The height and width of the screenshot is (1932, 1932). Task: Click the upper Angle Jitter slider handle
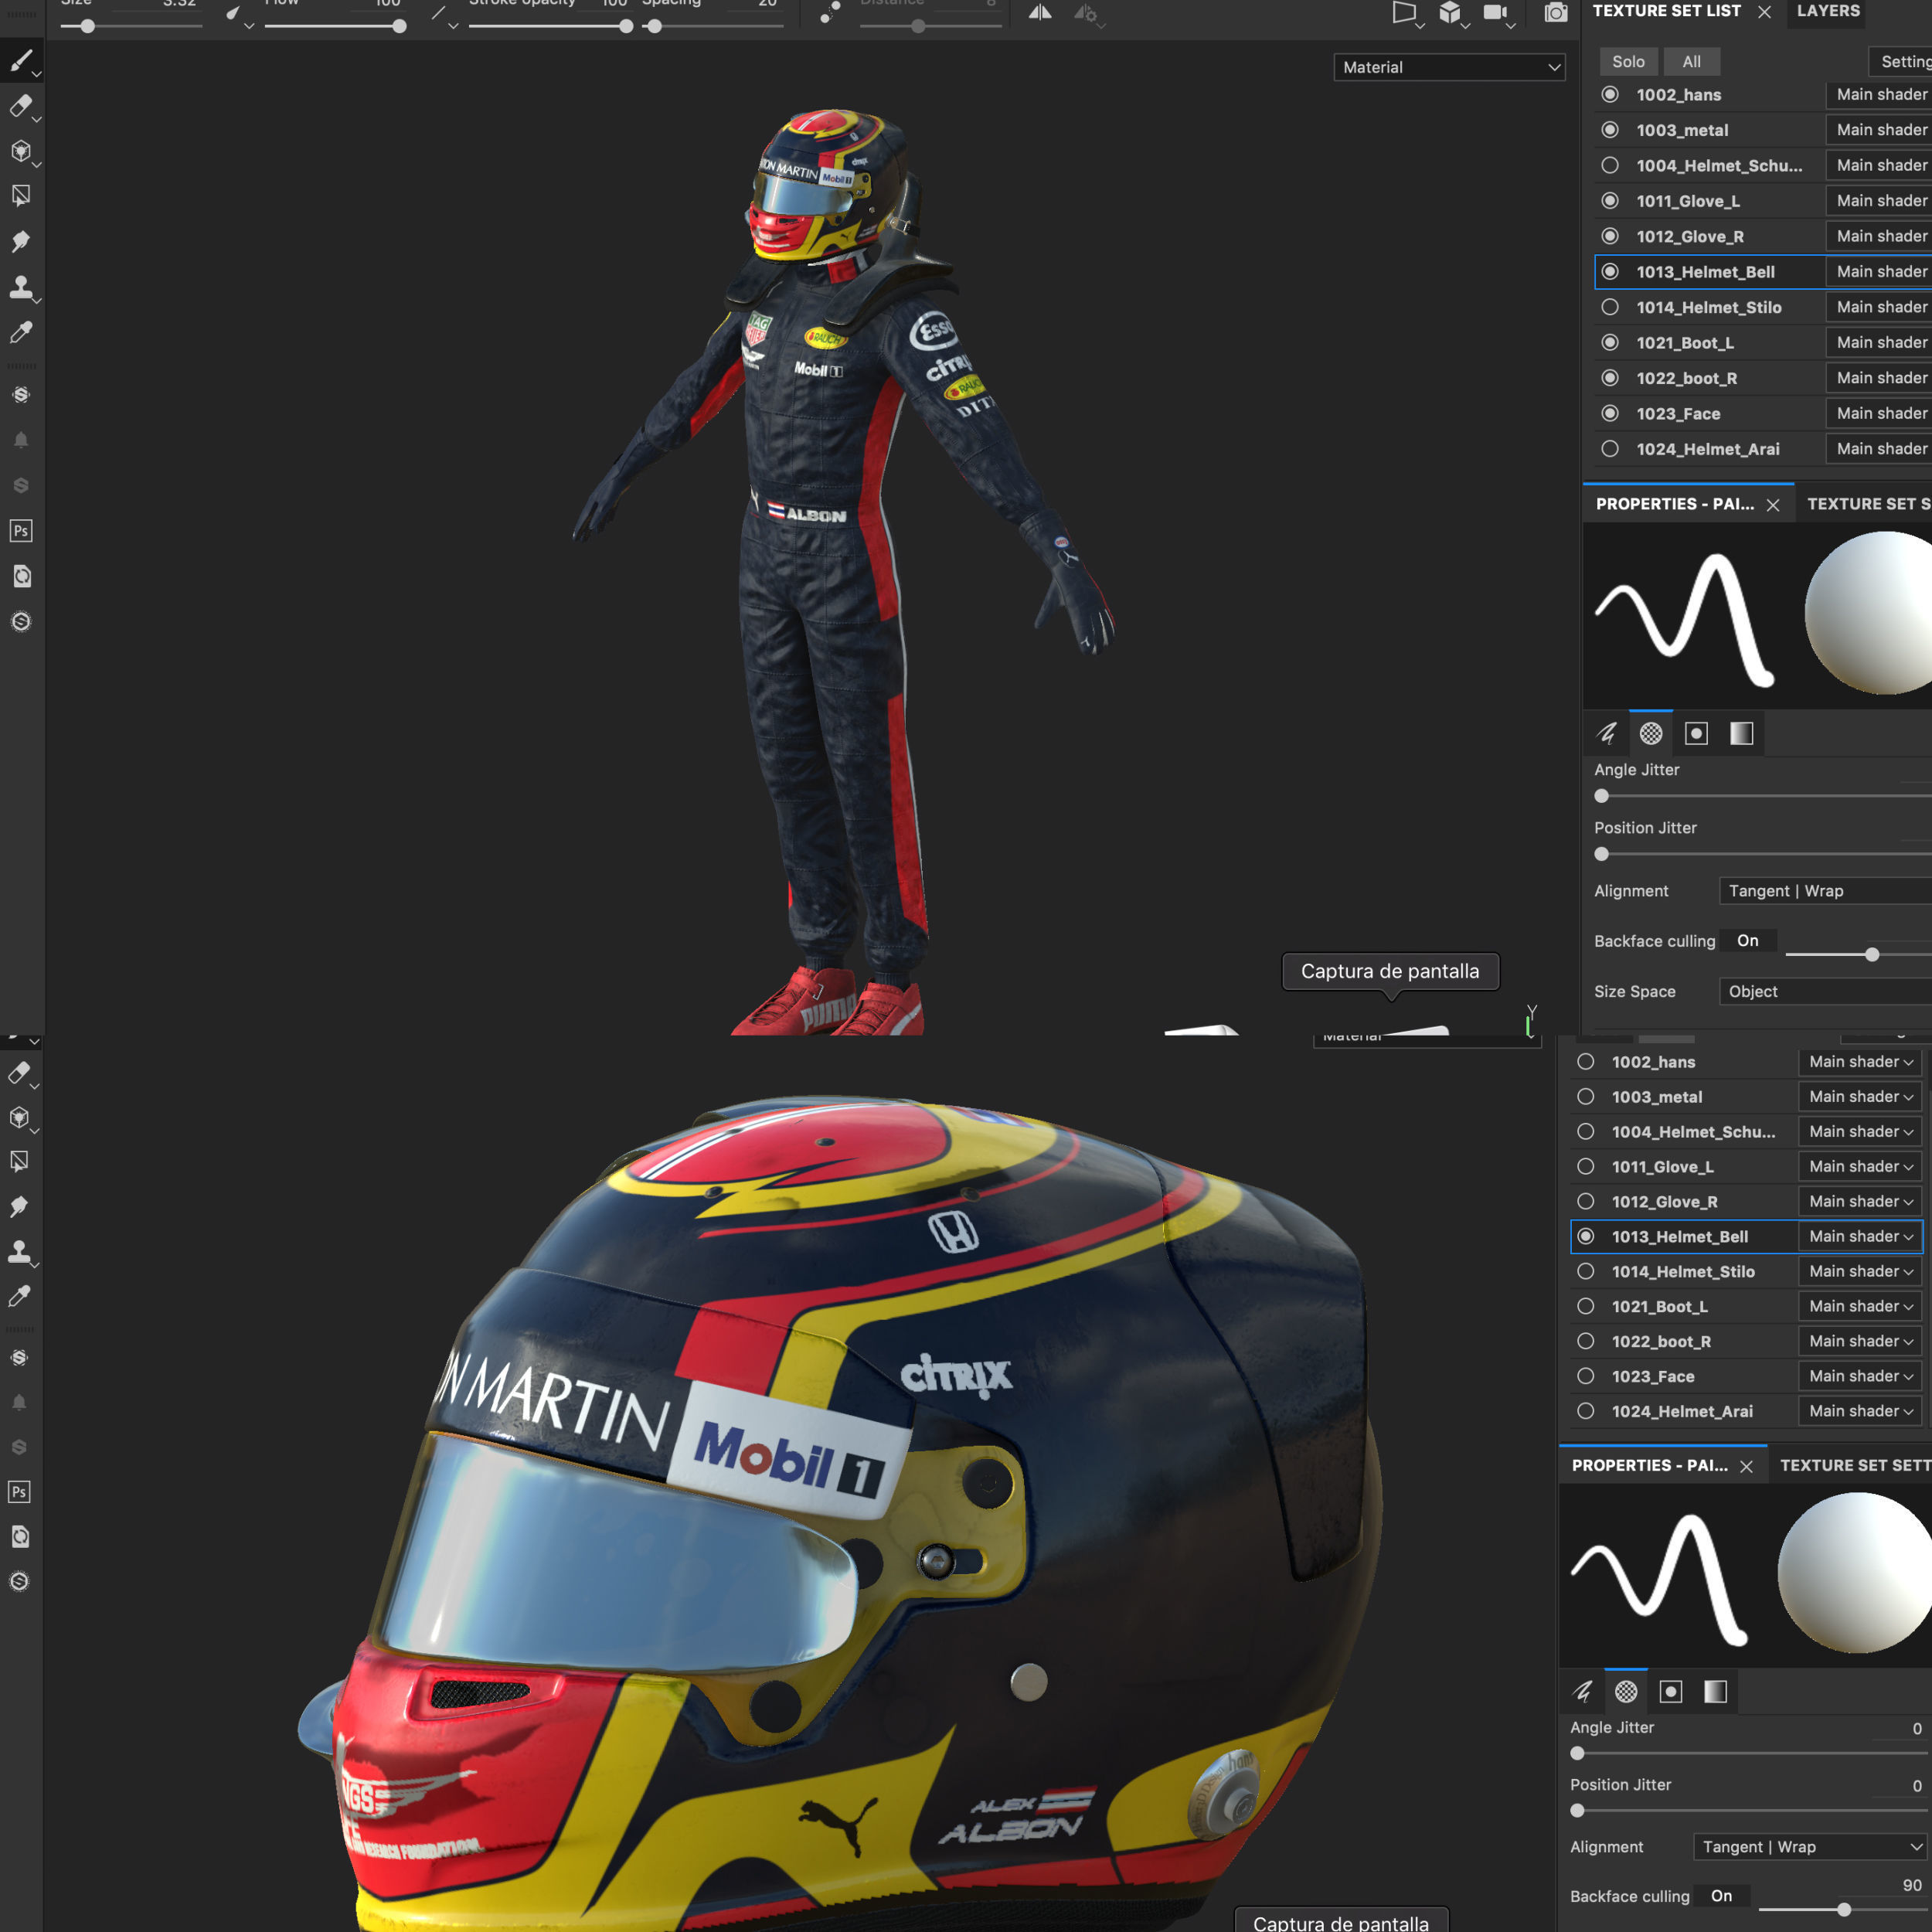(x=1602, y=796)
